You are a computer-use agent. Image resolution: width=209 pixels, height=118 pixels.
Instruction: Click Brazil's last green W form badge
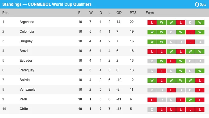(200, 51)
